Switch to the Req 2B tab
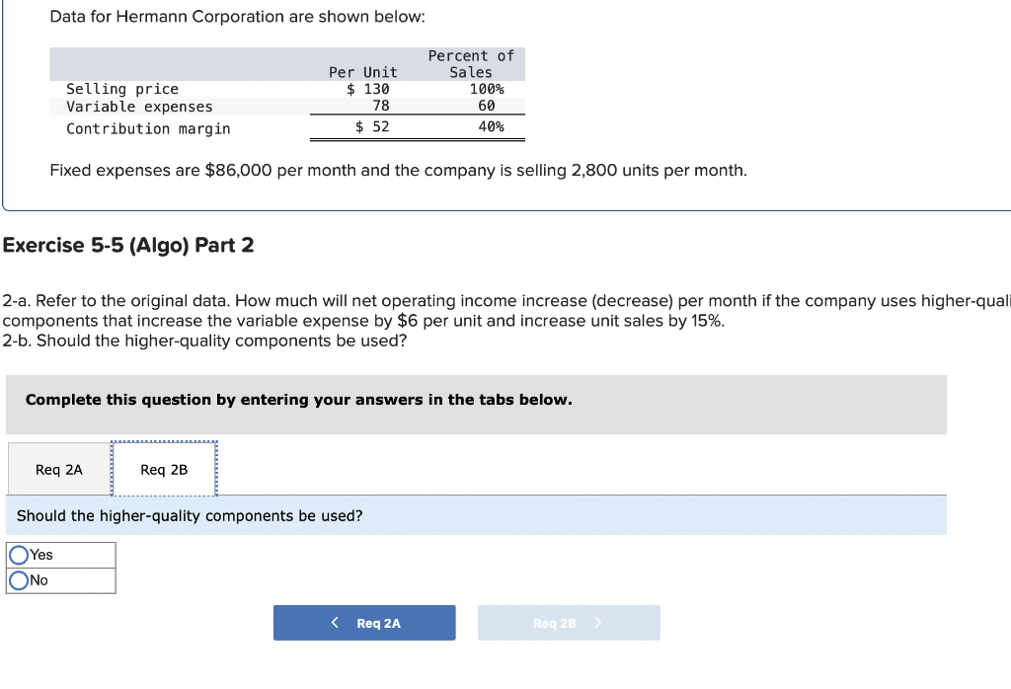Image resolution: width=1011 pixels, height=689 pixels. 164,469
